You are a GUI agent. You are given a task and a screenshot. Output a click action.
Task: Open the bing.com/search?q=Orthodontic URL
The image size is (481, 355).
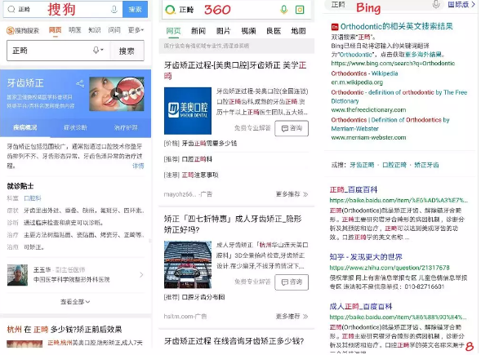pos(393,64)
